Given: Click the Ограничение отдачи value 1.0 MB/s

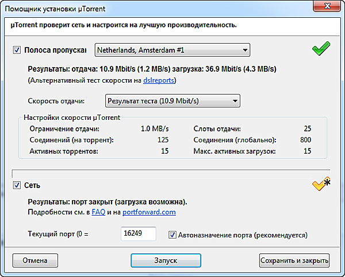Looking at the screenshot, I should click(x=154, y=129).
